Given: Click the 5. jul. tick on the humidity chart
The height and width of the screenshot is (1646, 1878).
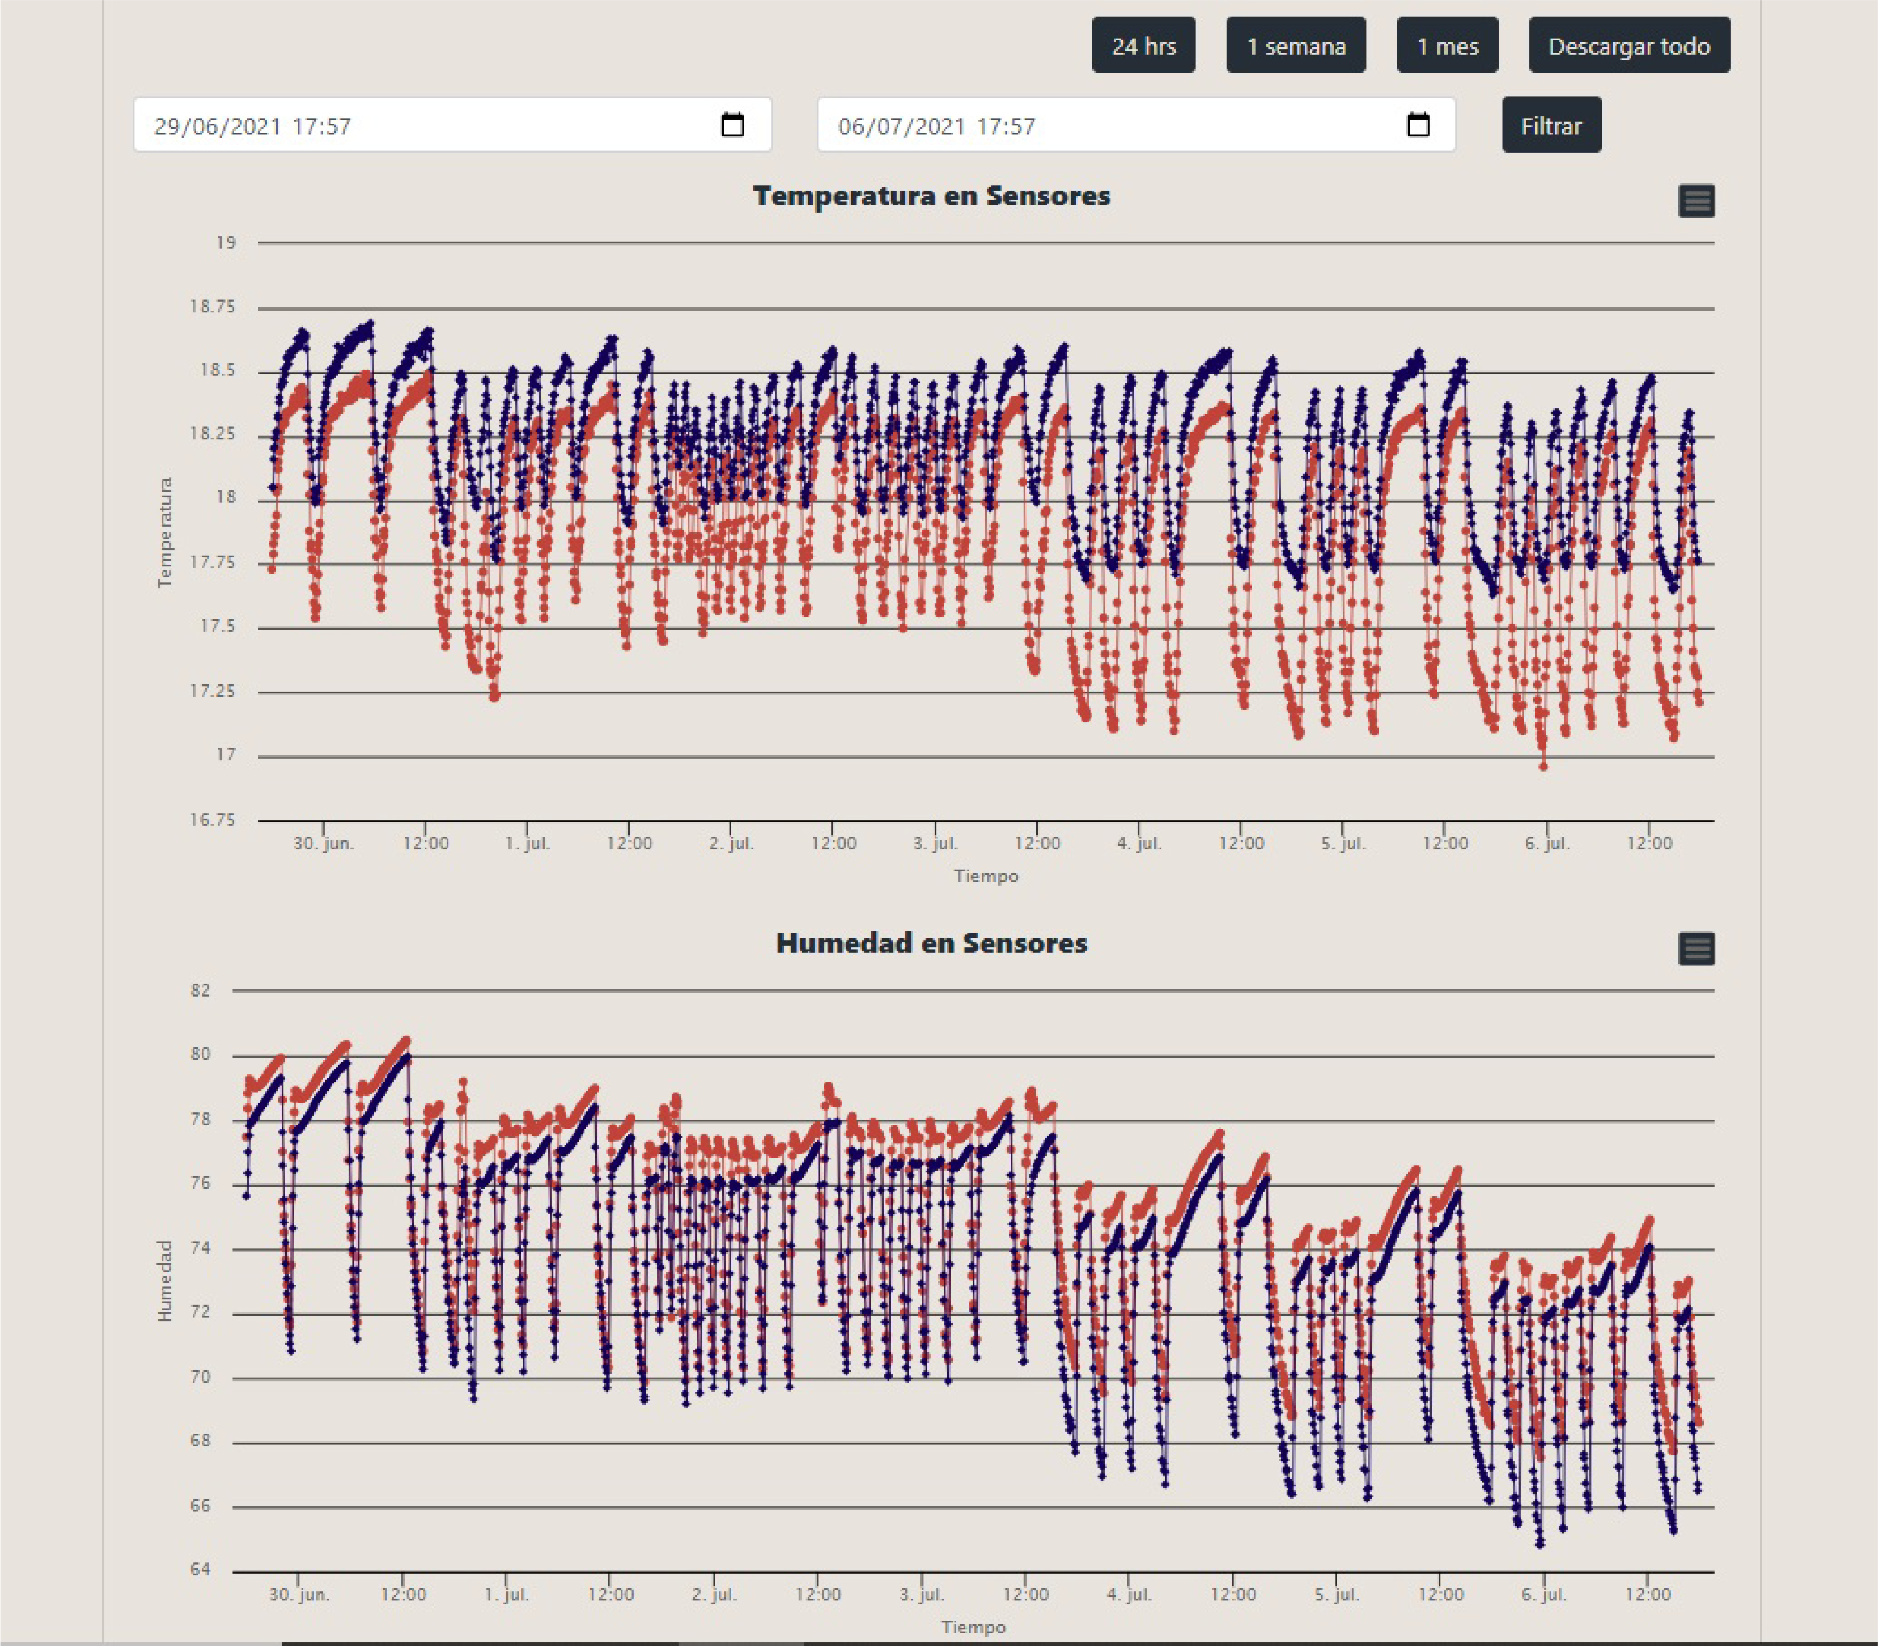Looking at the screenshot, I should pyautogui.click(x=1336, y=1593).
